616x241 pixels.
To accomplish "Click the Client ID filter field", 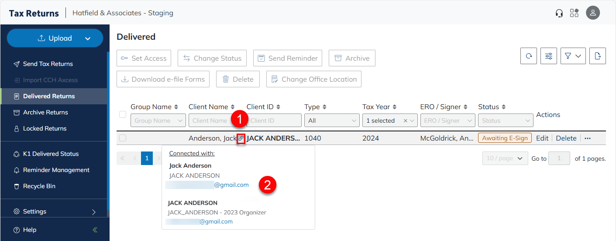I will (274, 120).
